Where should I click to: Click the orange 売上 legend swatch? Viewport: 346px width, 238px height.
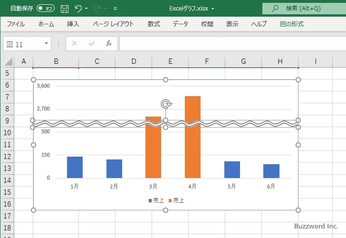click(170, 201)
